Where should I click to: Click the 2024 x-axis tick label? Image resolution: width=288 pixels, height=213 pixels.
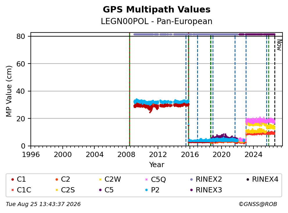pos(253,155)
